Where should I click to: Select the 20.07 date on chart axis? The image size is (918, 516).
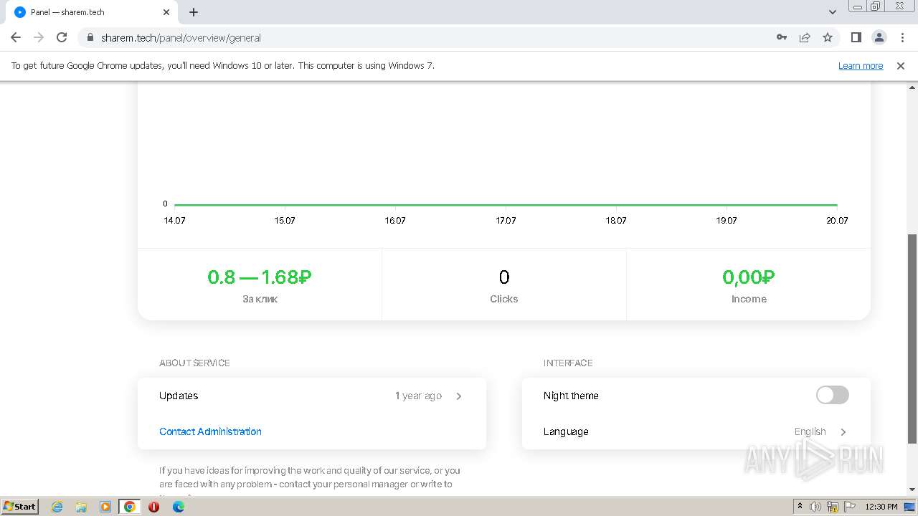tap(837, 221)
